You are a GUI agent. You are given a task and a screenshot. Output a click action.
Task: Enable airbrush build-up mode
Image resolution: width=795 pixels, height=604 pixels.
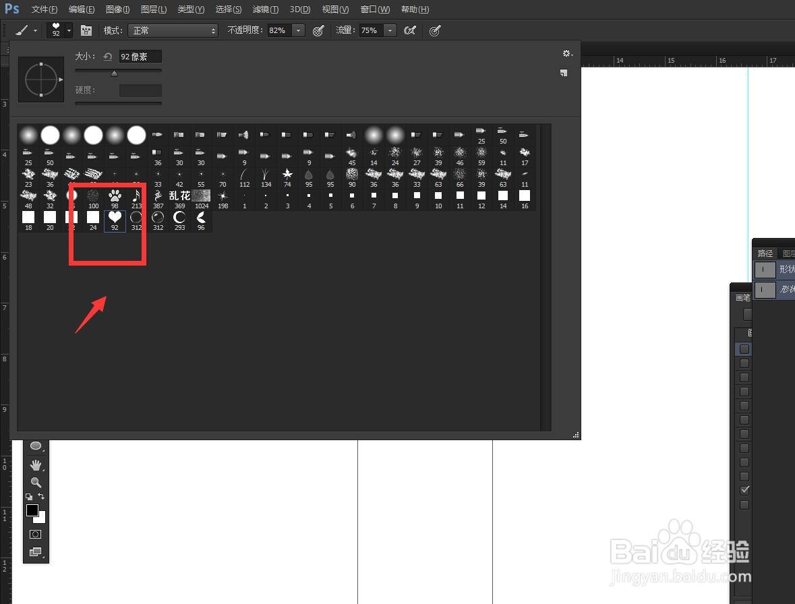click(410, 30)
